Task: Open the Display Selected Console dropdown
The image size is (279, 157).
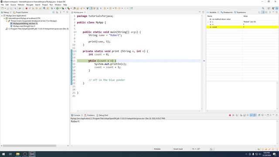Action: [x=265, y=115]
